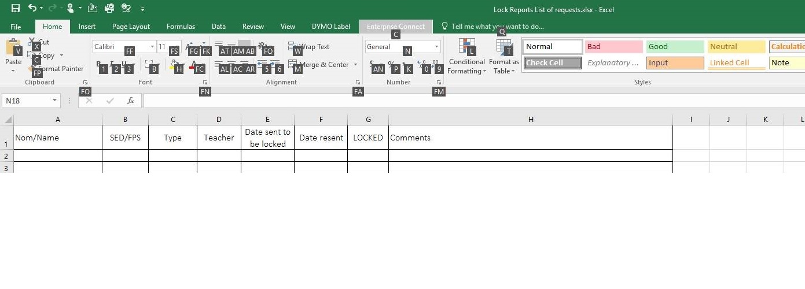Click the Insert Function fx icon
Image resolution: width=805 pixels, height=289 pixels.
coord(131,101)
